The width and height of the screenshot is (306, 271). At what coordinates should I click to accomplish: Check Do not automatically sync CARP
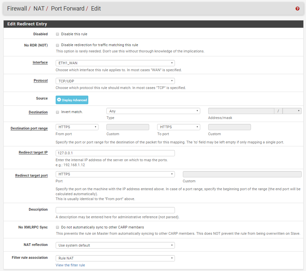pyautogui.click(x=57, y=227)
